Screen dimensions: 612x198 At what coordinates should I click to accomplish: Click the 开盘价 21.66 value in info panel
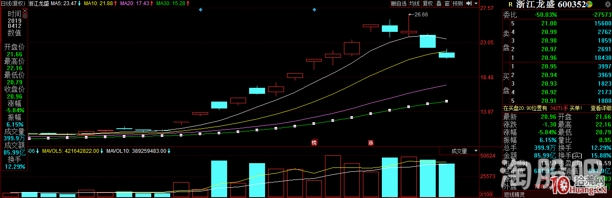14,54
